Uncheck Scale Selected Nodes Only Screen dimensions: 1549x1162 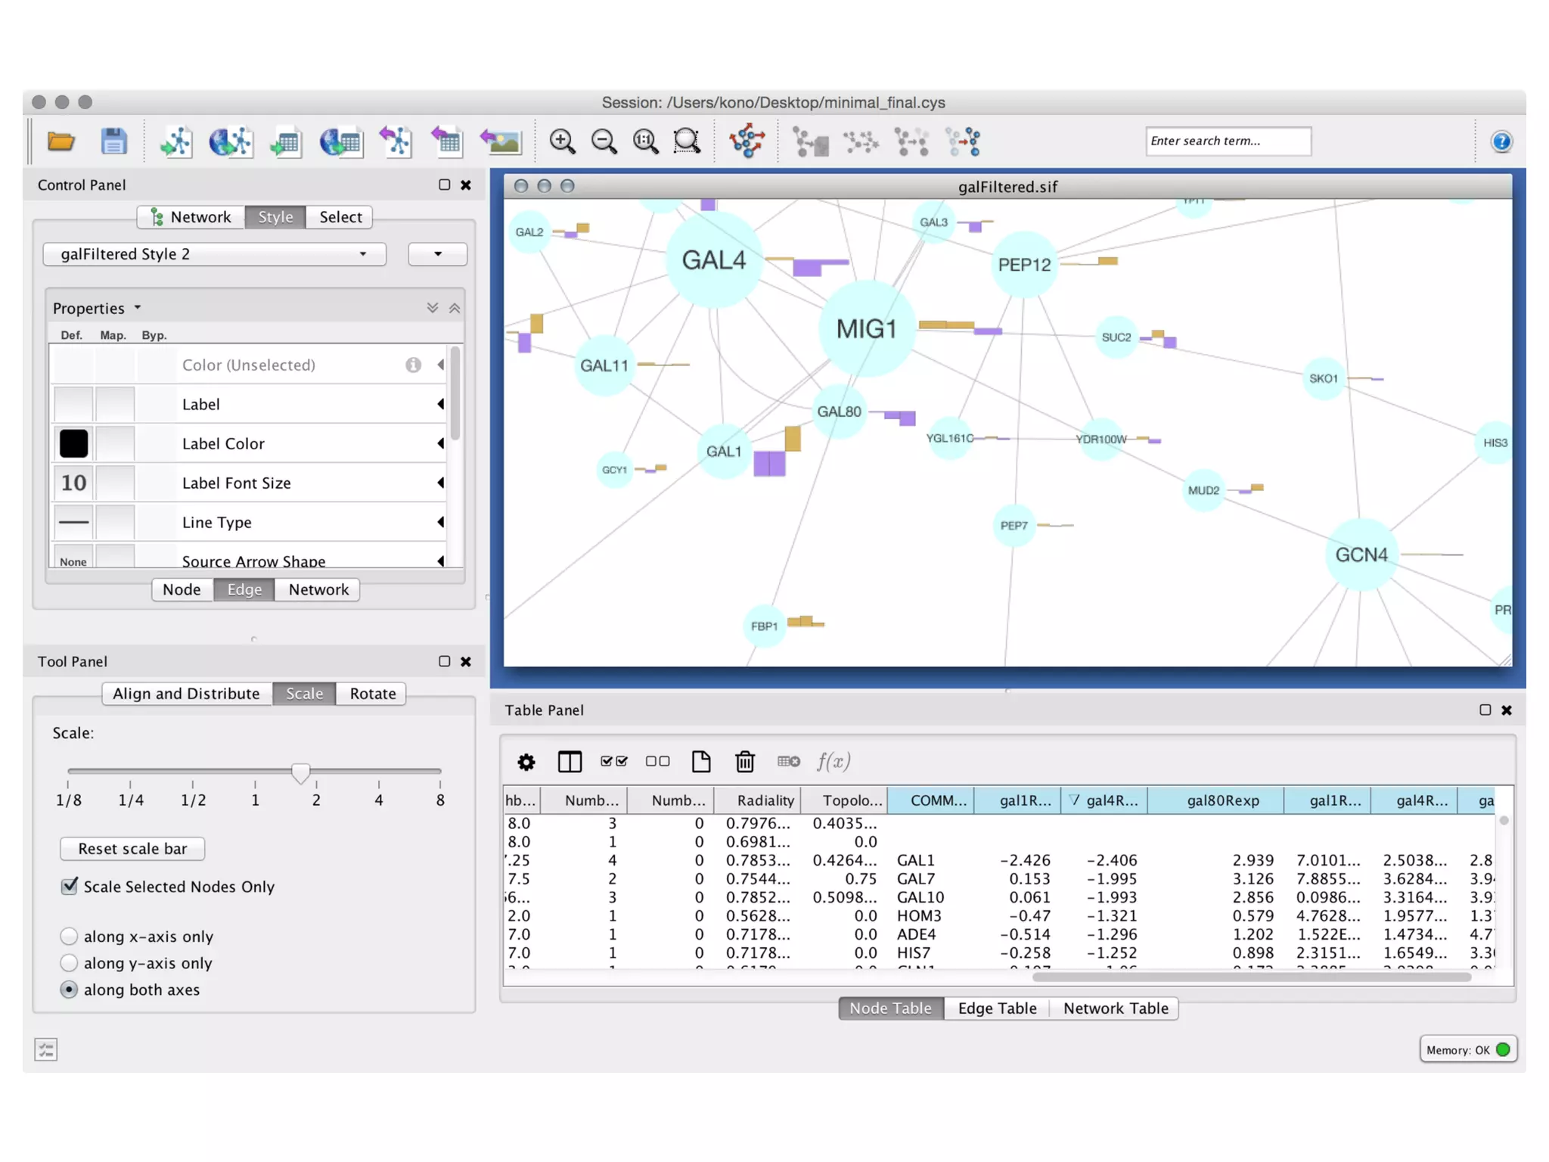click(70, 886)
